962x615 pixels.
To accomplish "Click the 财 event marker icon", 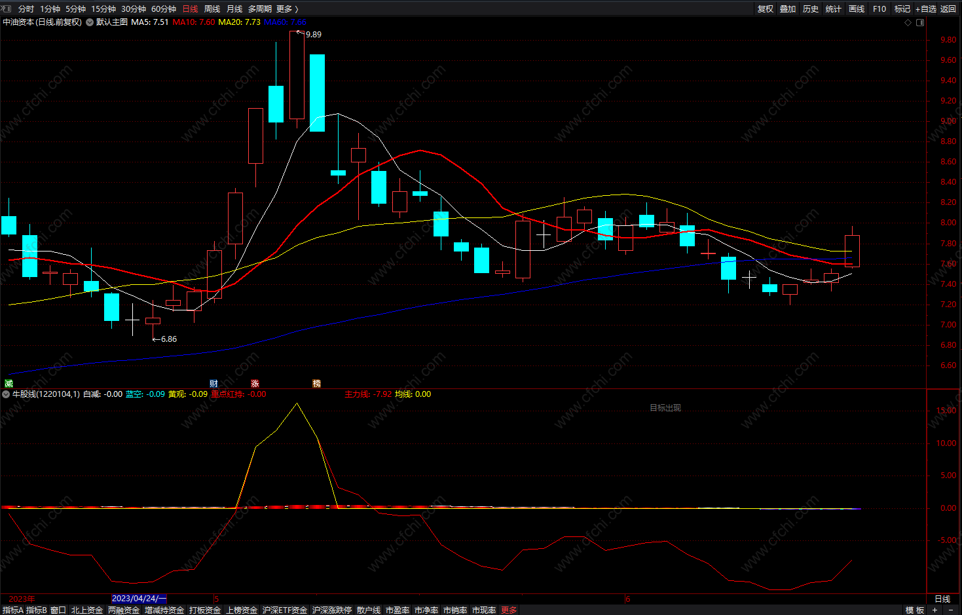I will 213,383.
